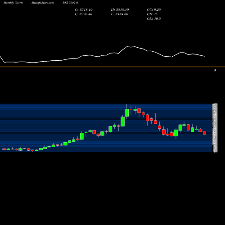The height and width of the screenshot is (225, 225).
Task: Click the 'Monthly Charts' title text
Action: coord(13,3)
